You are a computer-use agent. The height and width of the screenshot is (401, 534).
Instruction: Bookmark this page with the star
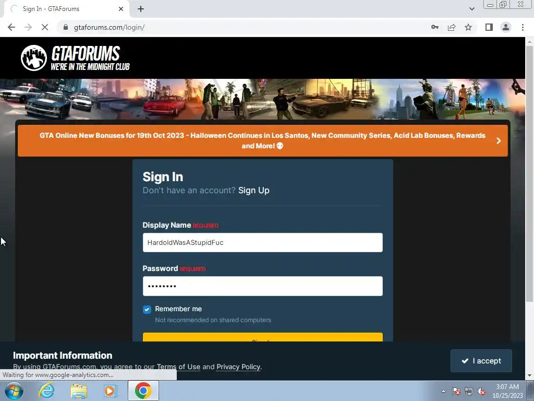click(x=468, y=27)
